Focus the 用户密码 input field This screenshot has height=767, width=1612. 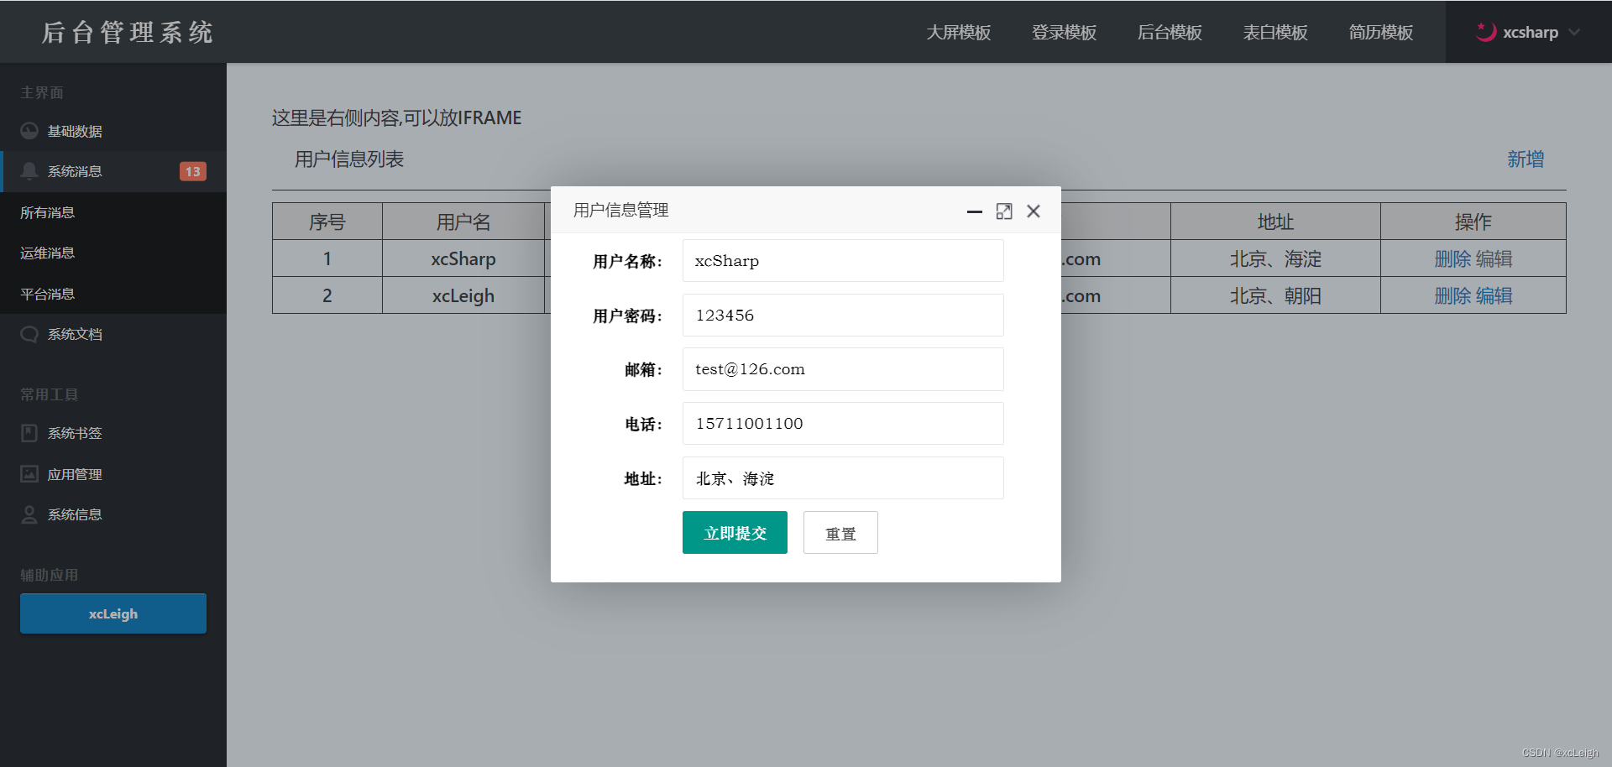843,316
